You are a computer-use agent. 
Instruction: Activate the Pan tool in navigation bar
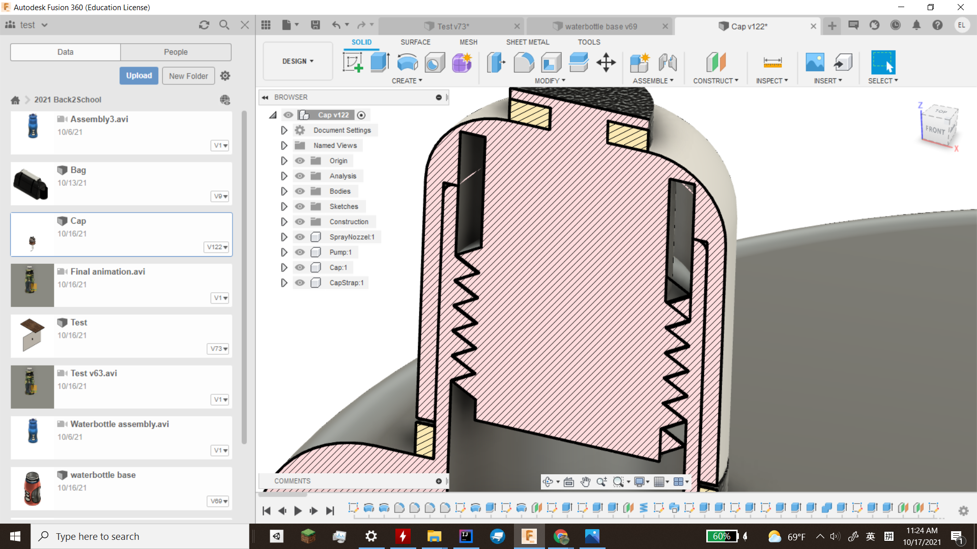point(585,481)
